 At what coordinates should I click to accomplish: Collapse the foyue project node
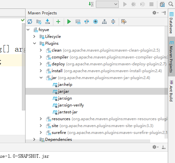click(28, 30)
